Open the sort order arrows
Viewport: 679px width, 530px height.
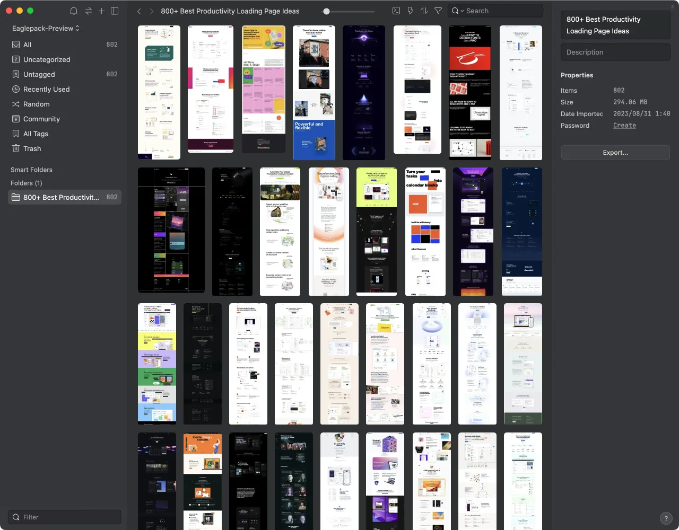[x=424, y=11]
